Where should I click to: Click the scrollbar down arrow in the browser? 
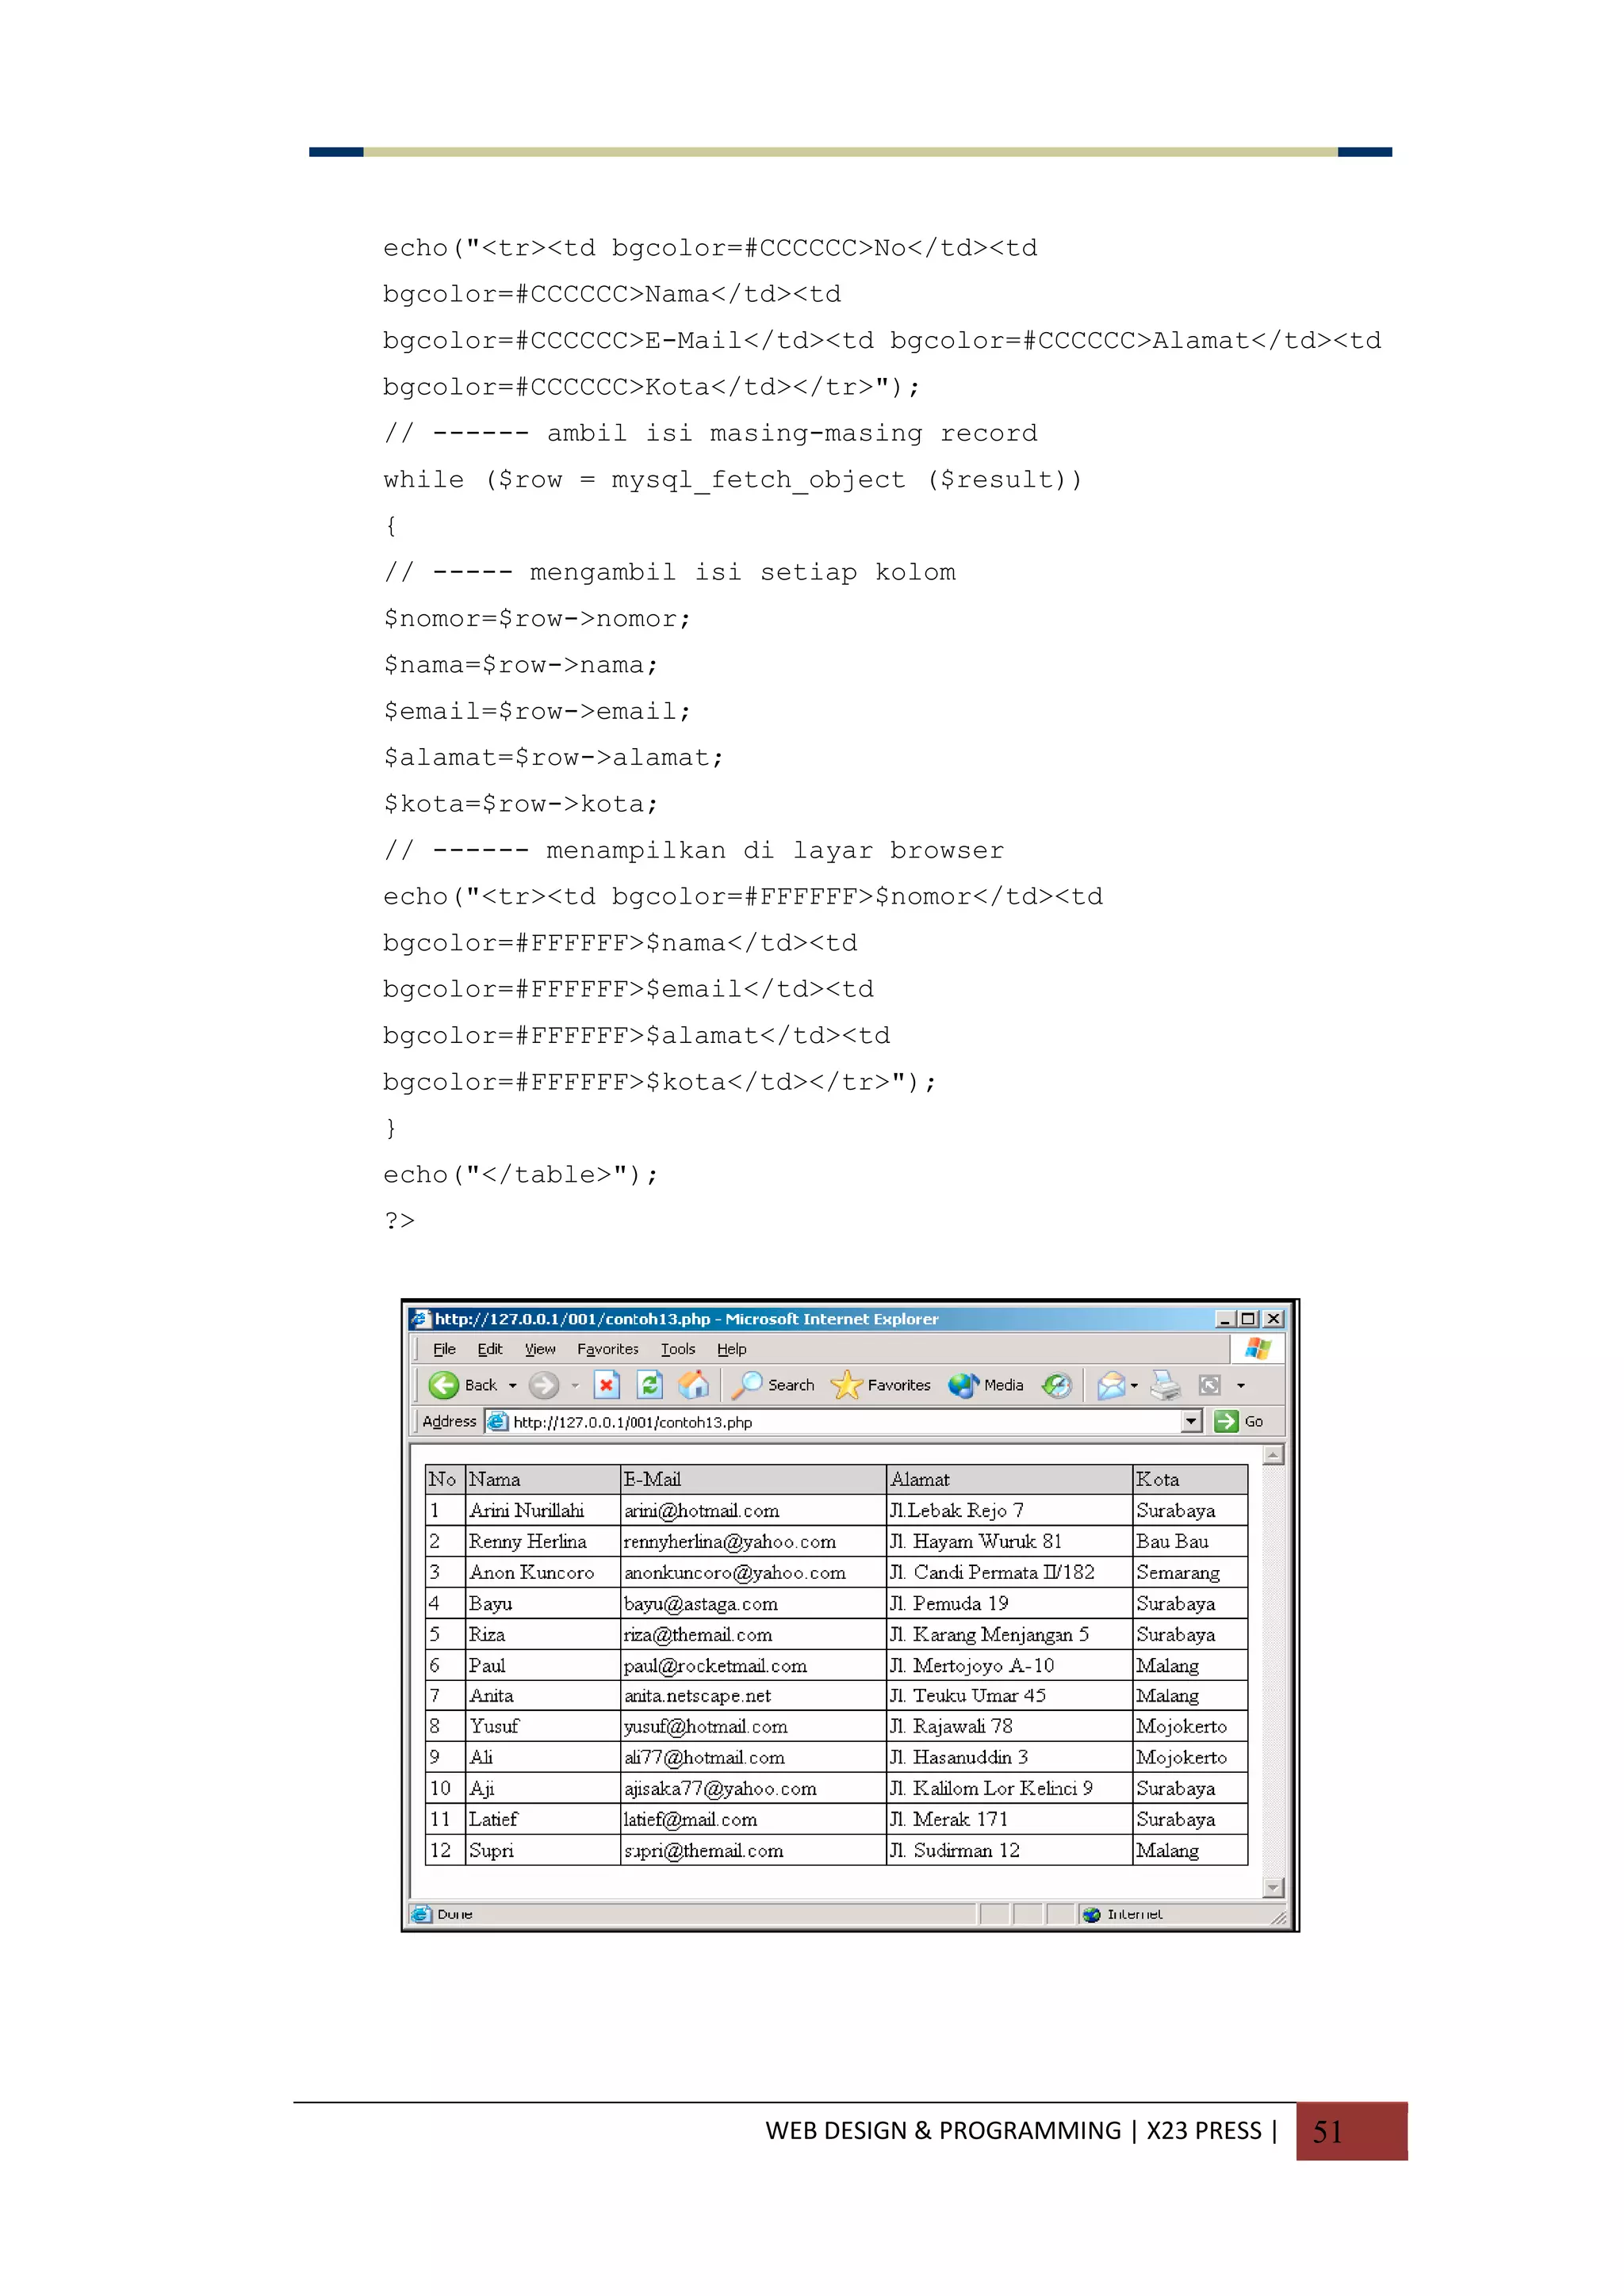coord(1273,1888)
